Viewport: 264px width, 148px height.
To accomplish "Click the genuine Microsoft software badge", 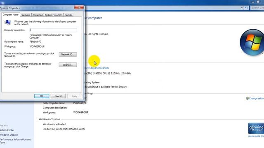I will pyautogui.click(x=256, y=128).
